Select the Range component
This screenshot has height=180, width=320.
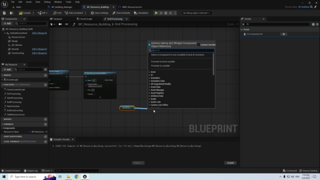(14, 41)
